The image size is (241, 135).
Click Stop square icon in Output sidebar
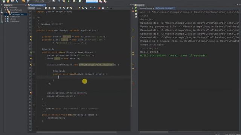(x=136, y=14)
